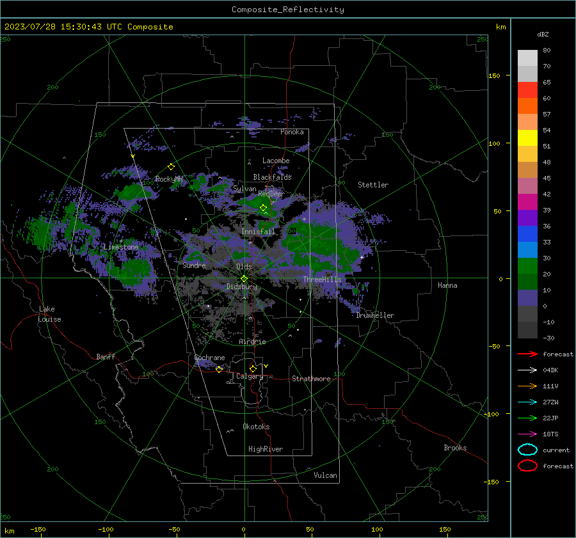Click the red forecast ellipse icon

pos(527,466)
